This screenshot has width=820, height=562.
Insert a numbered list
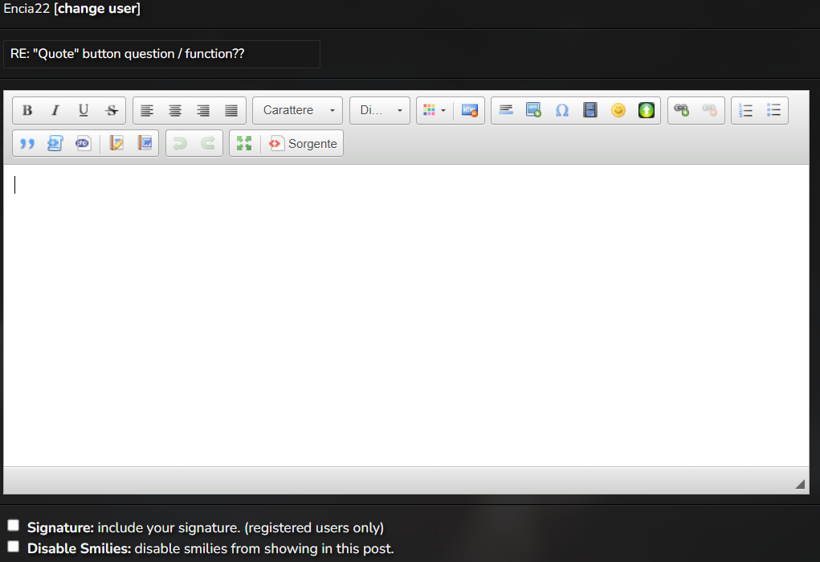tap(745, 110)
